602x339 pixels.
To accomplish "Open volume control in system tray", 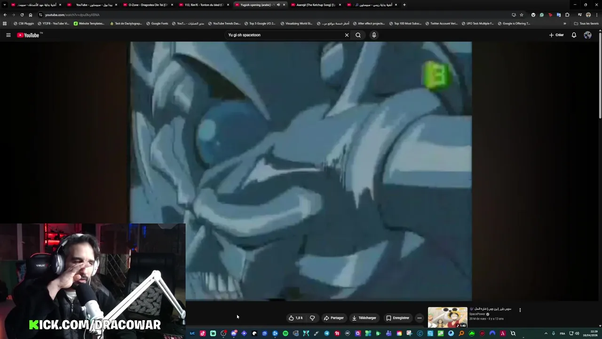I will coord(577,333).
